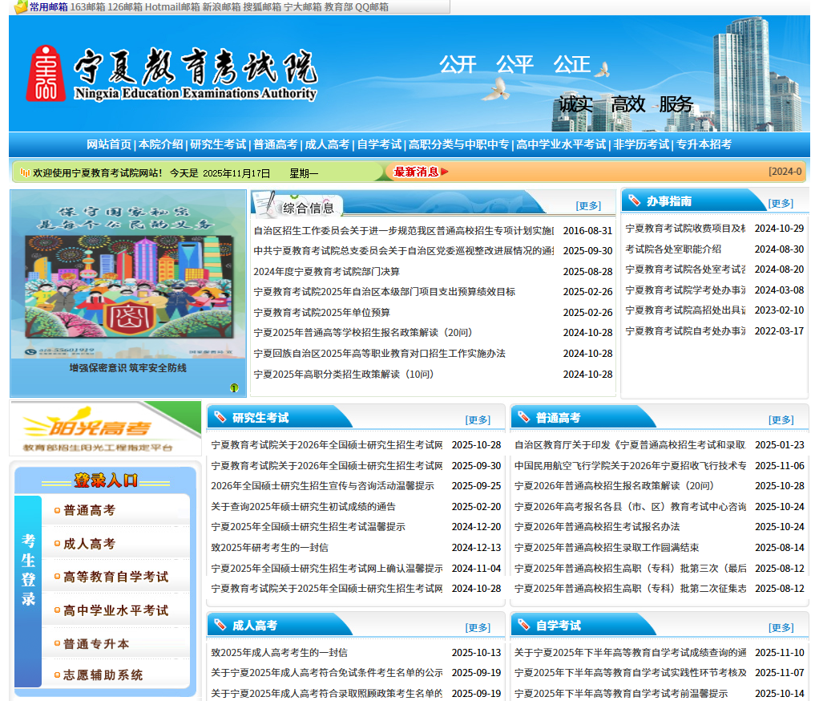Click the tag icon beside 研究生考试 heading

tap(220, 417)
